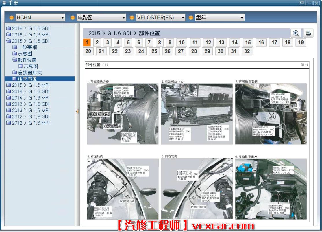
Task: Click the printer icon
Action: (x=308, y=33)
